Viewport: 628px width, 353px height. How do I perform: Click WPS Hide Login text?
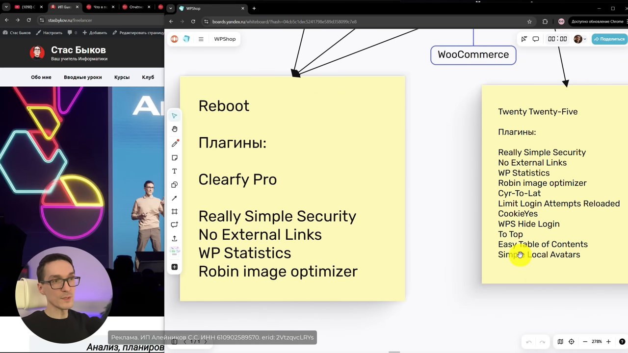coord(528,224)
